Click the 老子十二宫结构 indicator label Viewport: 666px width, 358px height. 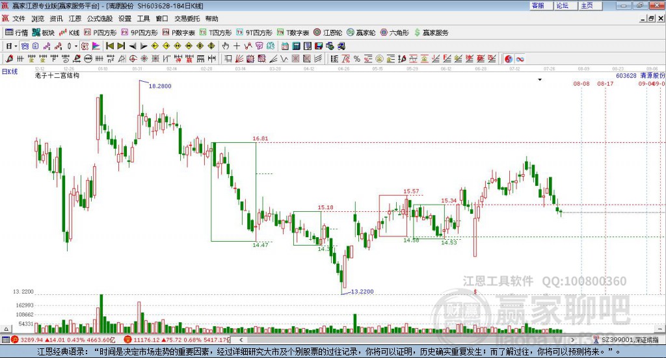57,75
